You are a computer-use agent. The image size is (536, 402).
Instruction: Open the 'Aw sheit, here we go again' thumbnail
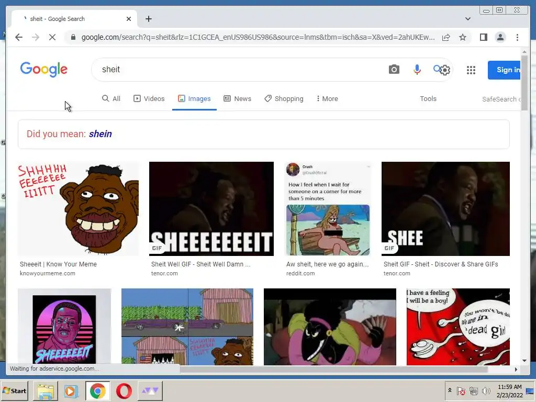coord(328,209)
